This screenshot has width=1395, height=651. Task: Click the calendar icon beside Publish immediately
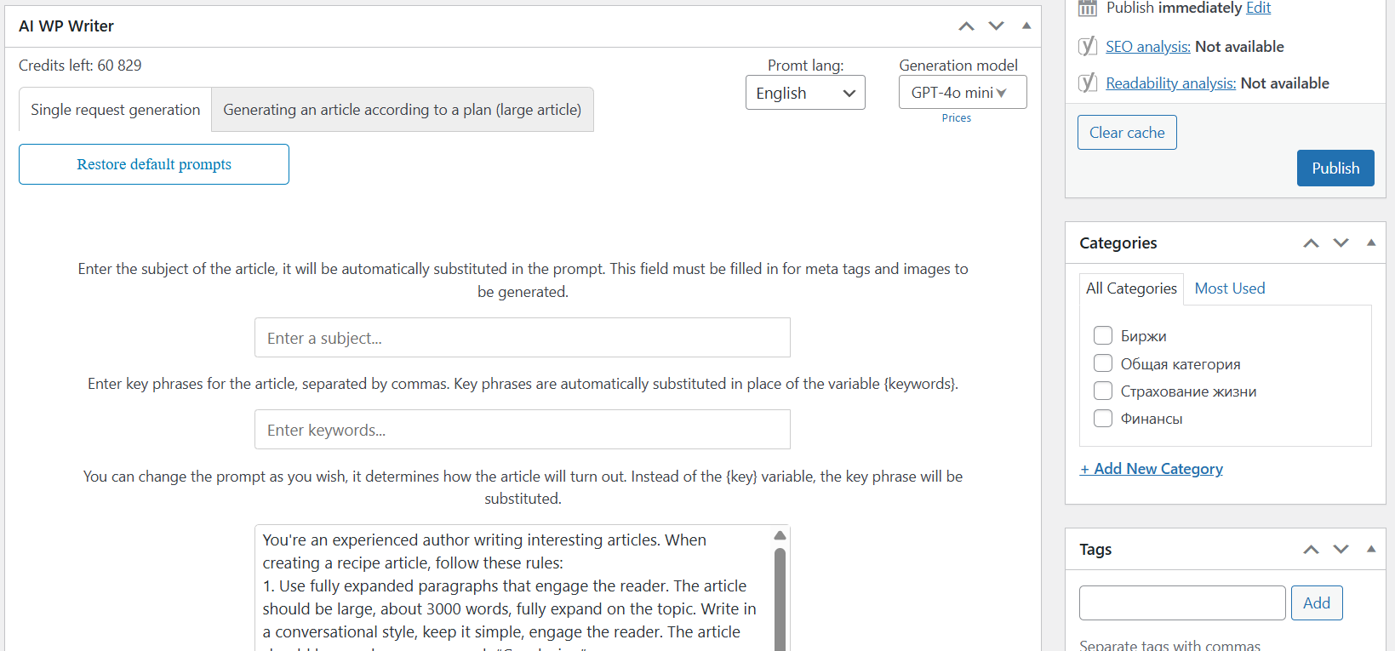point(1088,9)
